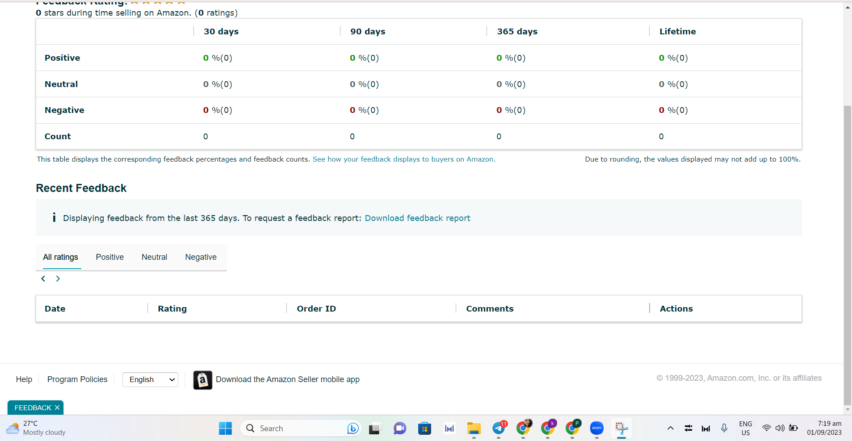852x441 pixels.
Task: Open Microsoft Store from taskbar
Action: (424, 429)
